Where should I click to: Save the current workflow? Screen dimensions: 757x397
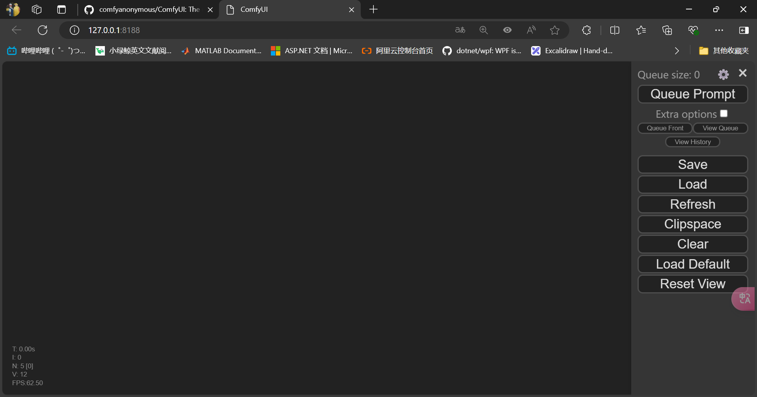pyautogui.click(x=693, y=164)
